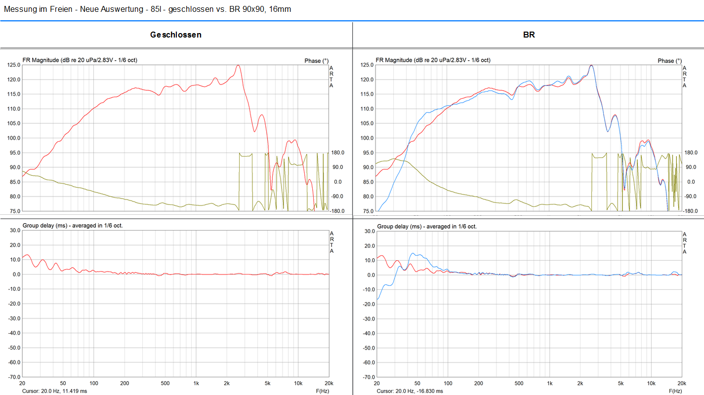Image resolution: width=704 pixels, height=395 pixels.
Task: Click cursor readout showing -16.830 ms
Action: pyautogui.click(x=409, y=391)
